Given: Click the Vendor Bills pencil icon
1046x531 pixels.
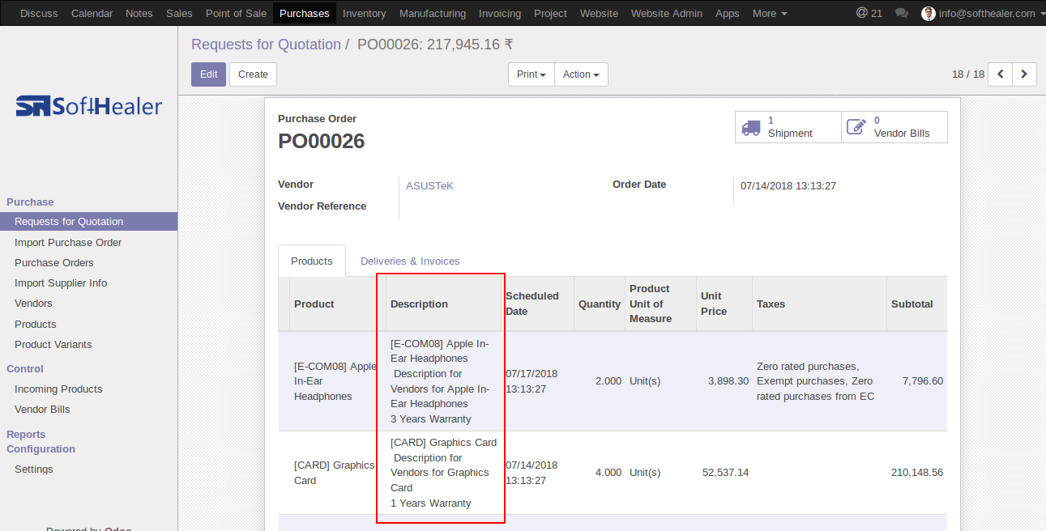Looking at the screenshot, I should (x=856, y=127).
